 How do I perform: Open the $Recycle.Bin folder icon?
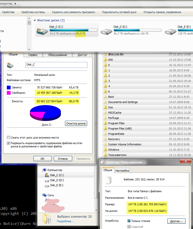[x=105, y=55]
